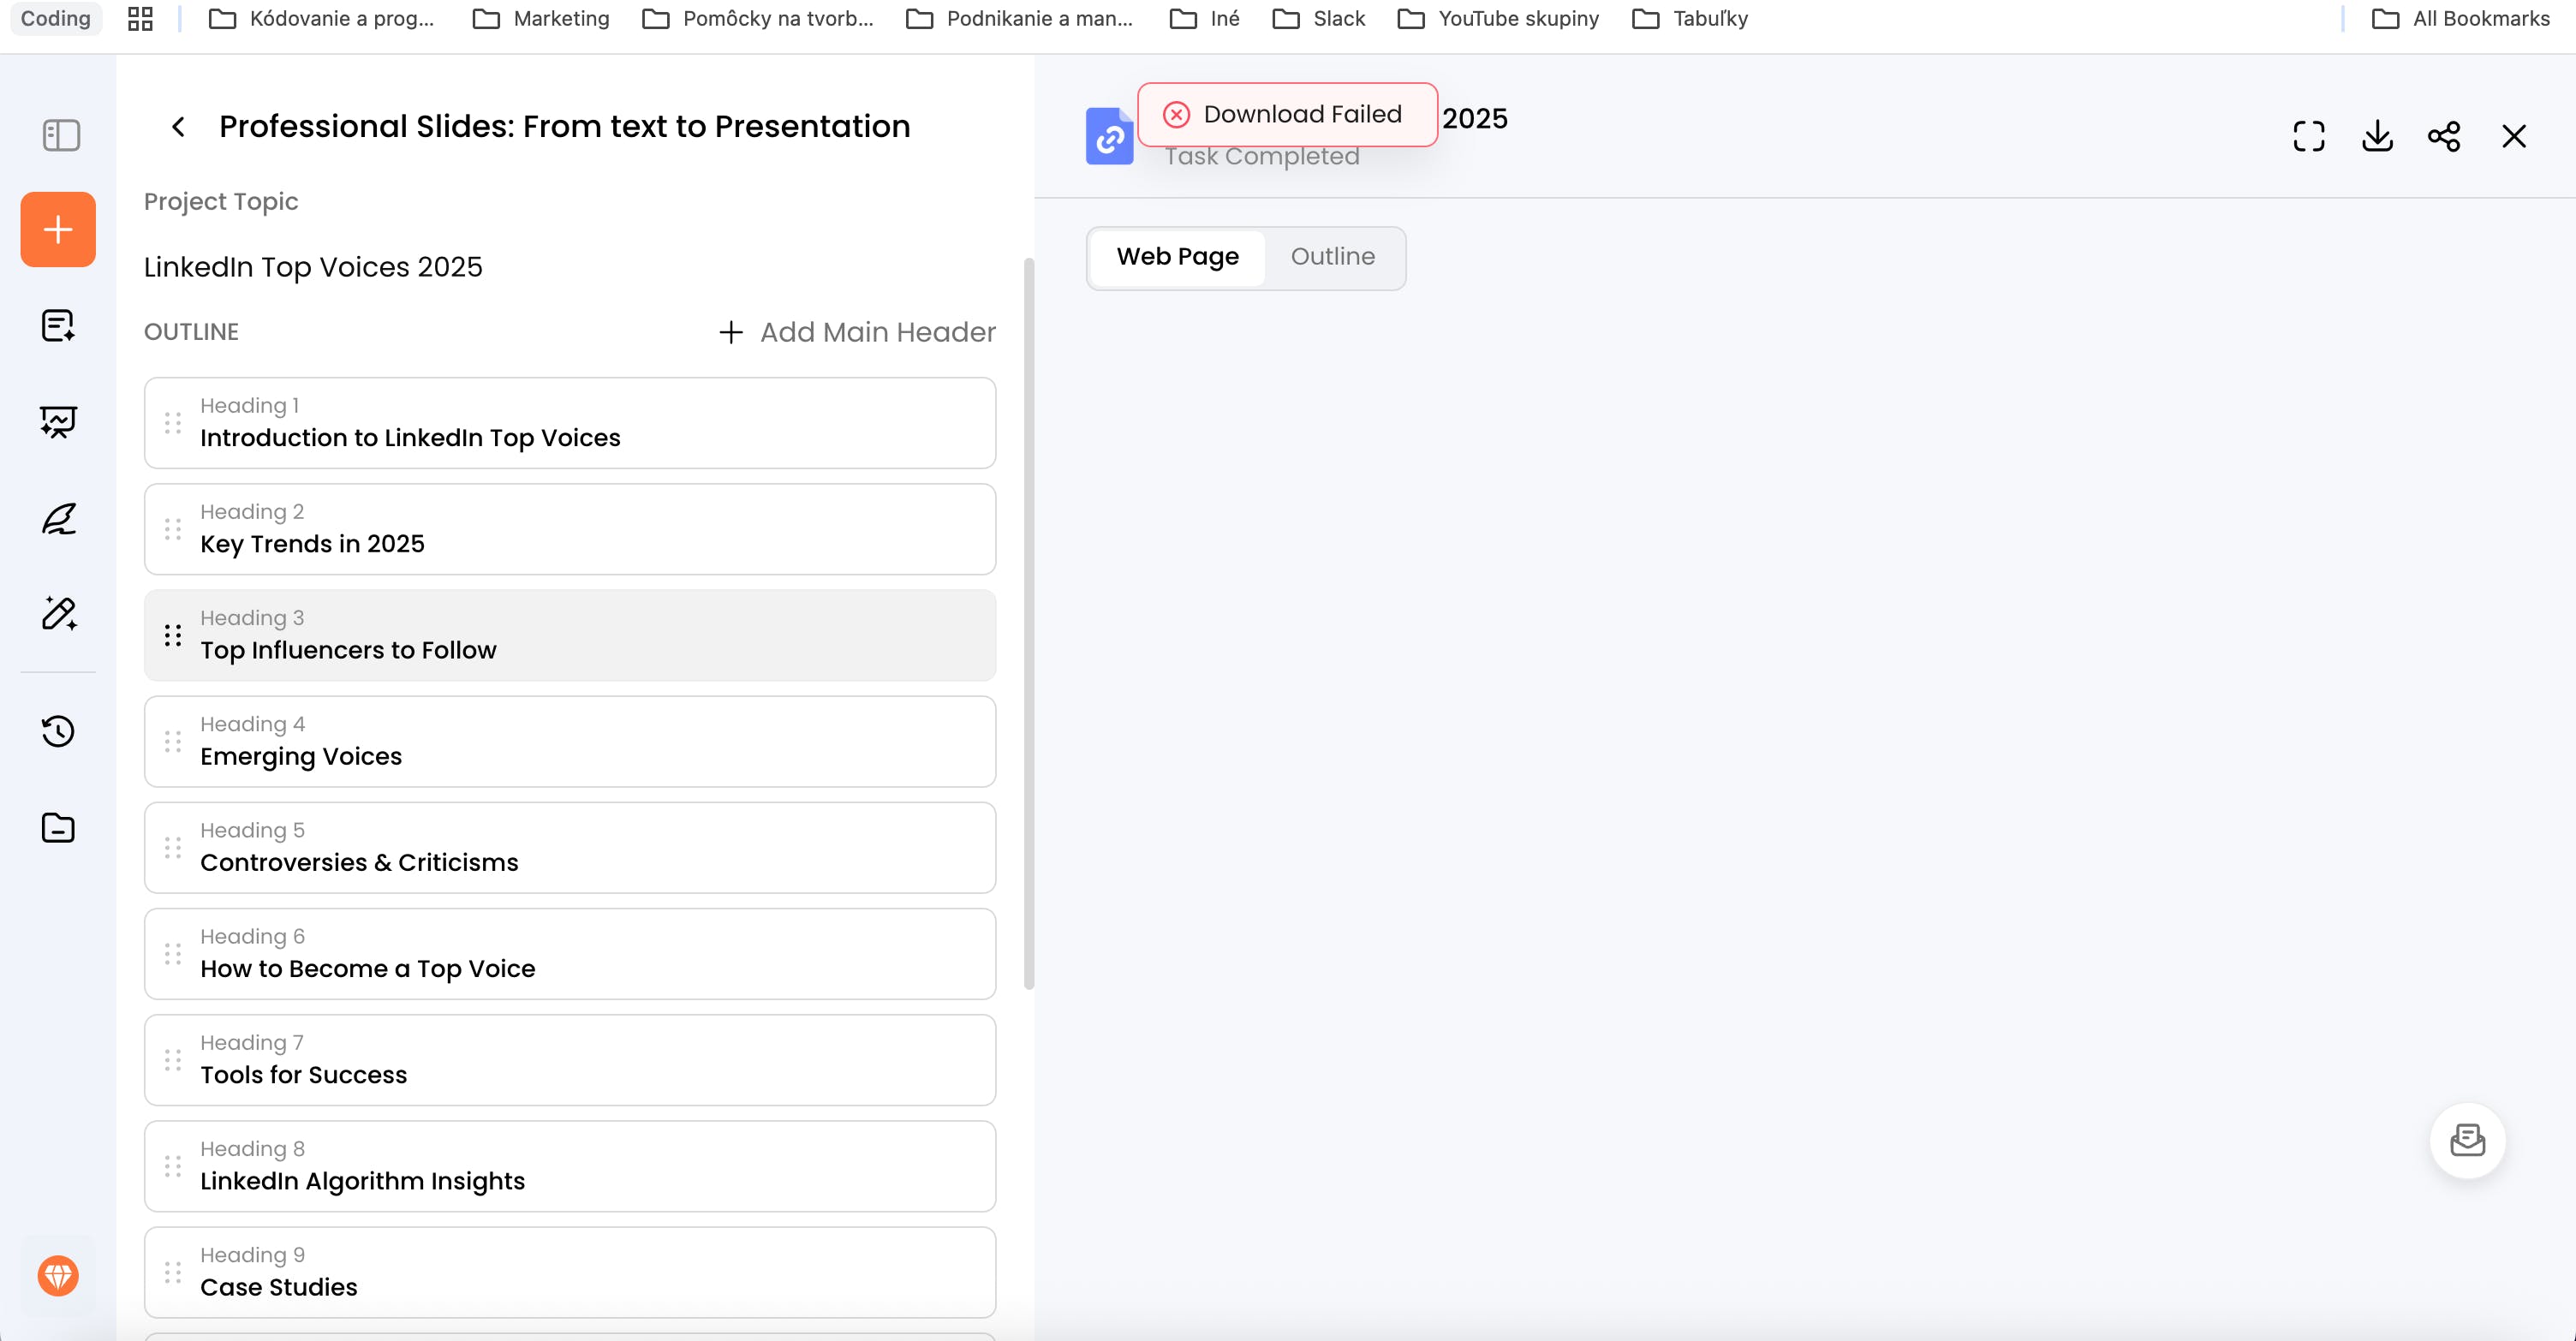This screenshot has width=2576, height=1341.
Task: Click Add Main Header
Action: point(857,332)
